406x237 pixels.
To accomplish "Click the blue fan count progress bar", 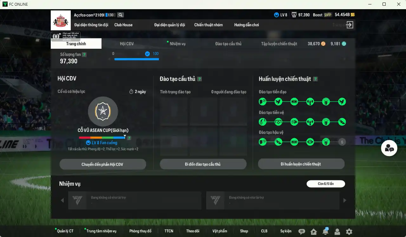I will point(136,59).
